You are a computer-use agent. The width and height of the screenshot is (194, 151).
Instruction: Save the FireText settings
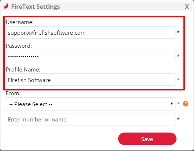pyautogui.click(x=147, y=139)
